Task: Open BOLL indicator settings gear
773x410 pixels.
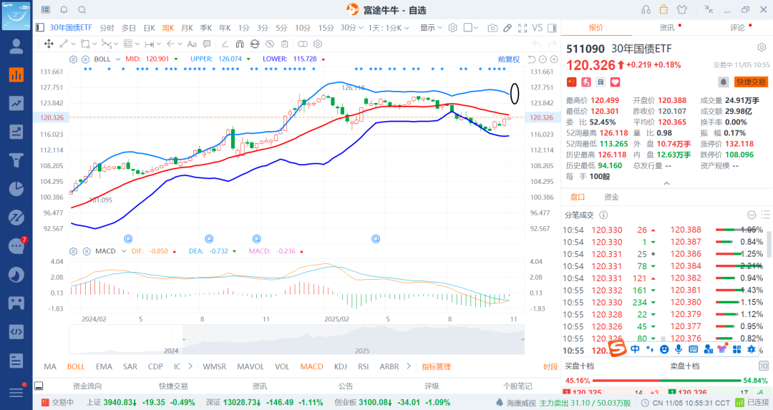Action: point(74,59)
